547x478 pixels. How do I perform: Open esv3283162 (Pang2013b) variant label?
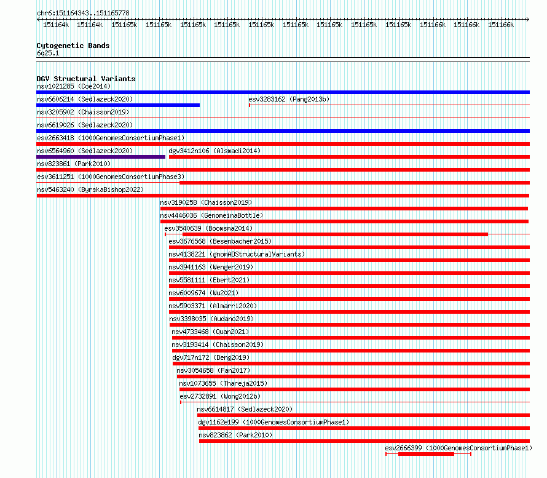click(x=289, y=99)
